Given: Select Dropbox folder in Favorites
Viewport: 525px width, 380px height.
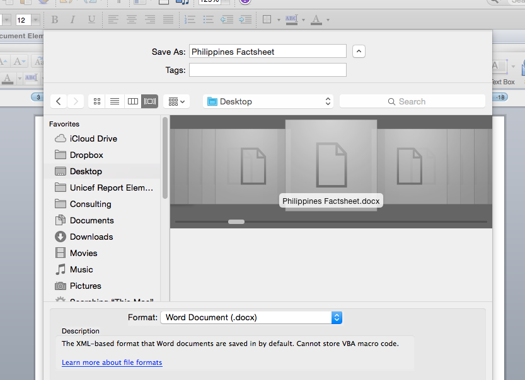Looking at the screenshot, I should tap(86, 155).
